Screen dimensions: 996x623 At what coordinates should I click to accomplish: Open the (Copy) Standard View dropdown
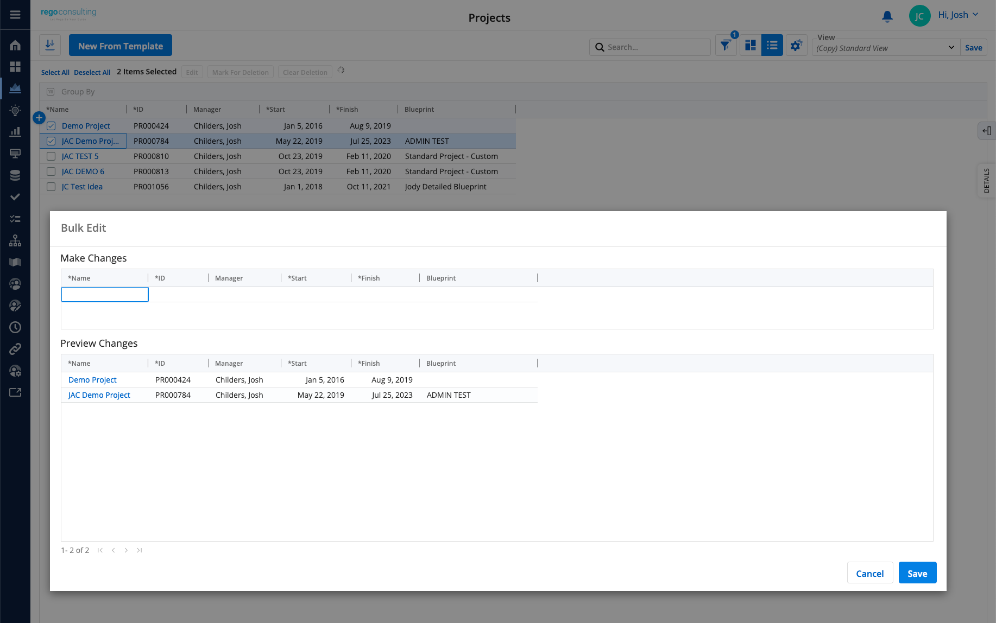[886, 48]
